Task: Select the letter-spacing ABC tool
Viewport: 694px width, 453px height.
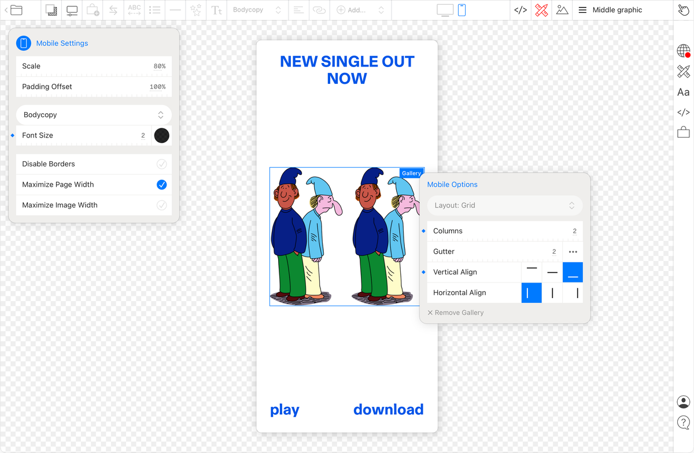Action: 134,10
